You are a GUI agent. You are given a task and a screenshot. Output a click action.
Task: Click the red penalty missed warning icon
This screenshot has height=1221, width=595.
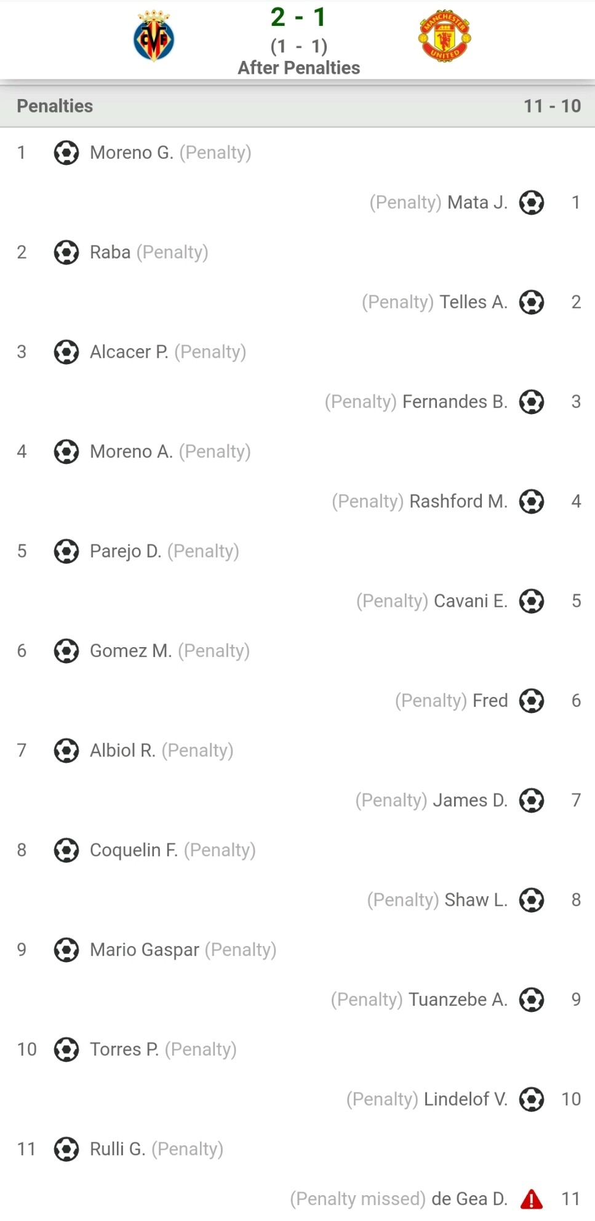(x=532, y=1199)
